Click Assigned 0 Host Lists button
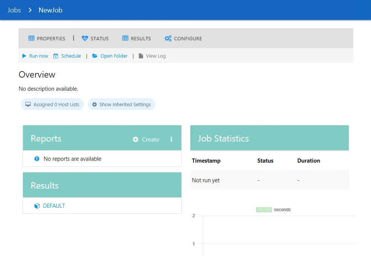Viewport: 371px width, 256px height. [52, 104]
